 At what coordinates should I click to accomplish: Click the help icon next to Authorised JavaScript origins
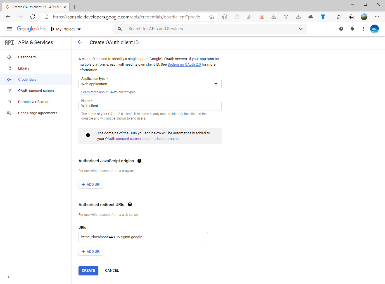point(139,161)
